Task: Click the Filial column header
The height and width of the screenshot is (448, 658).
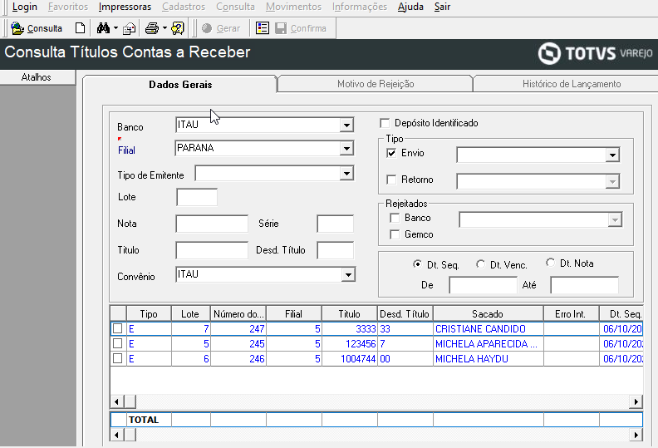Action: point(294,313)
